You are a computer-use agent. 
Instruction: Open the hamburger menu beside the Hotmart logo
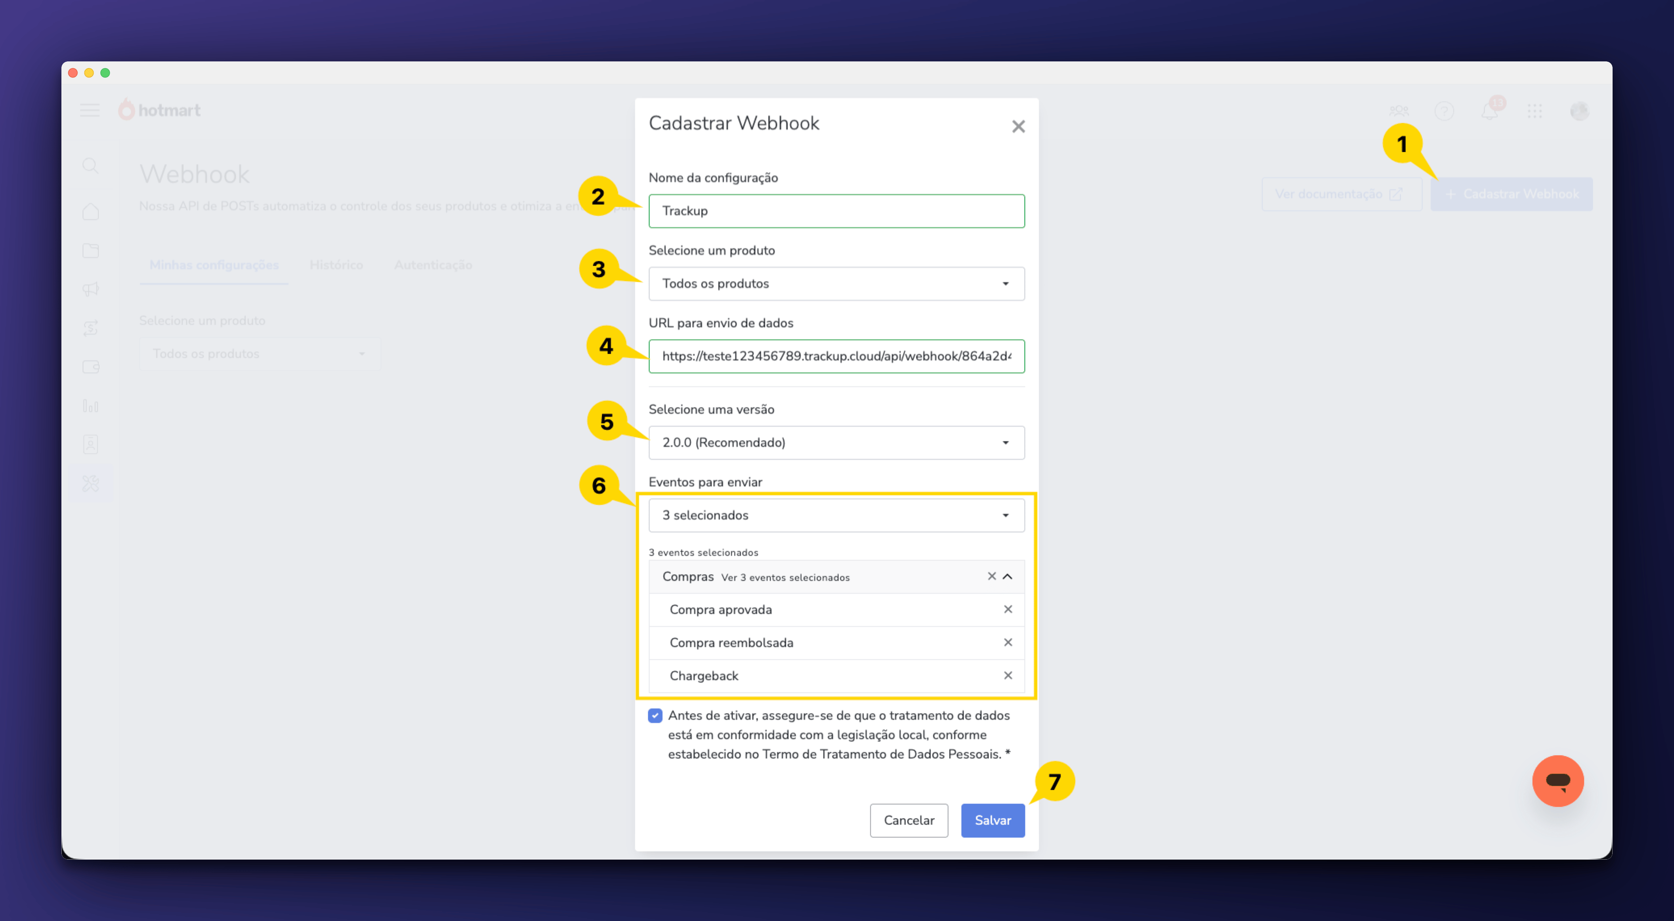pyautogui.click(x=90, y=110)
